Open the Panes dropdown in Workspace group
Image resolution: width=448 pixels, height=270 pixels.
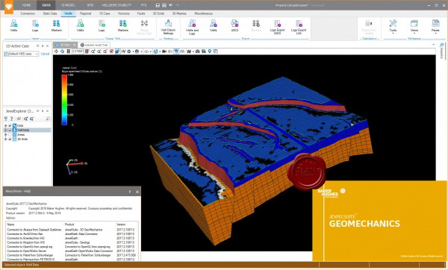(435, 27)
